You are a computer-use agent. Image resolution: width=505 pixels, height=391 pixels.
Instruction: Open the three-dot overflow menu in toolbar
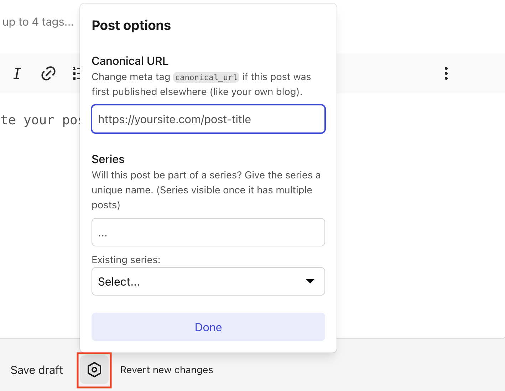point(446,73)
